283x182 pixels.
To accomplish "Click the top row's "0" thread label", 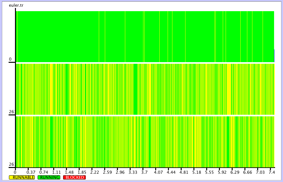I will [x=10, y=59].
